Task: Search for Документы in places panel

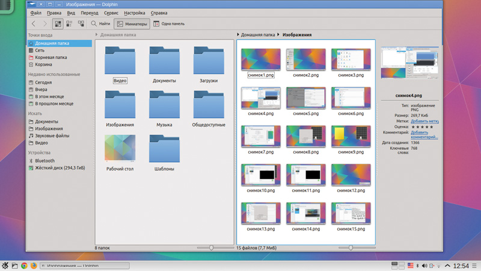Action: (x=60, y=122)
